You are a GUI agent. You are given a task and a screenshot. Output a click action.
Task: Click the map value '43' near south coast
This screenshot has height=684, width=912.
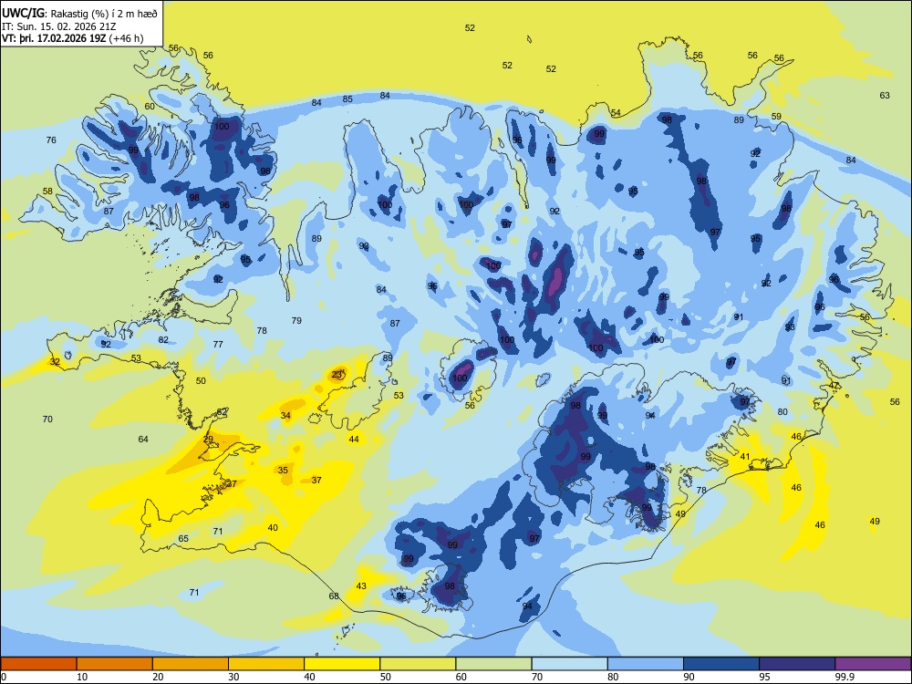tap(361, 586)
